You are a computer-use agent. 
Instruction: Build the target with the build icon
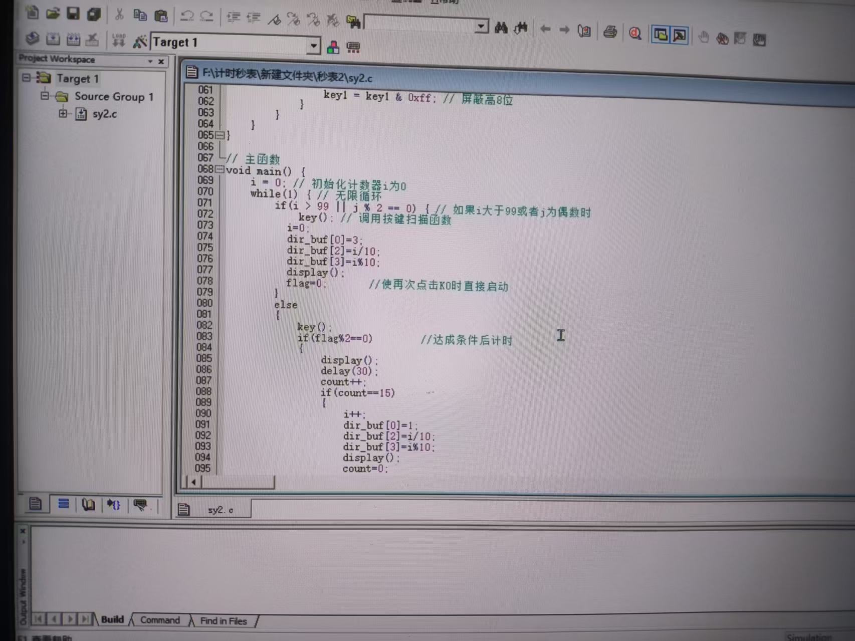53,39
